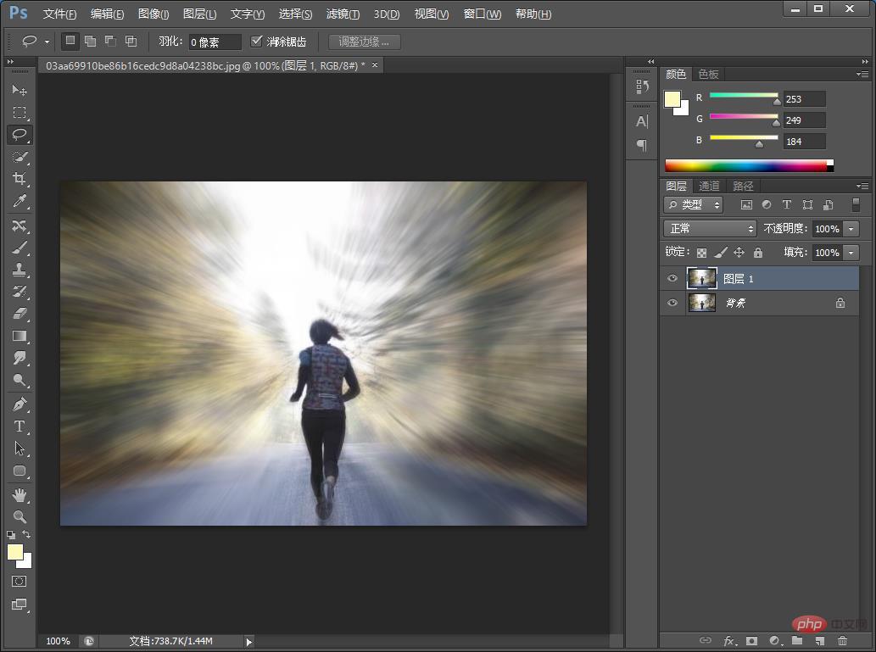876x652 pixels.
Task: Switch to the 路径 tab
Action: pos(743,186)
